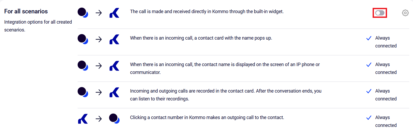Click the Kommo logo in the call recordings row
The height and width of the screenshot is (134, 413).
coord(114,92)
